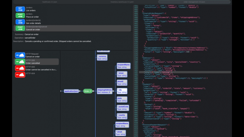
Task: Click the $ref Address link icon
Action: coord(109,92)
